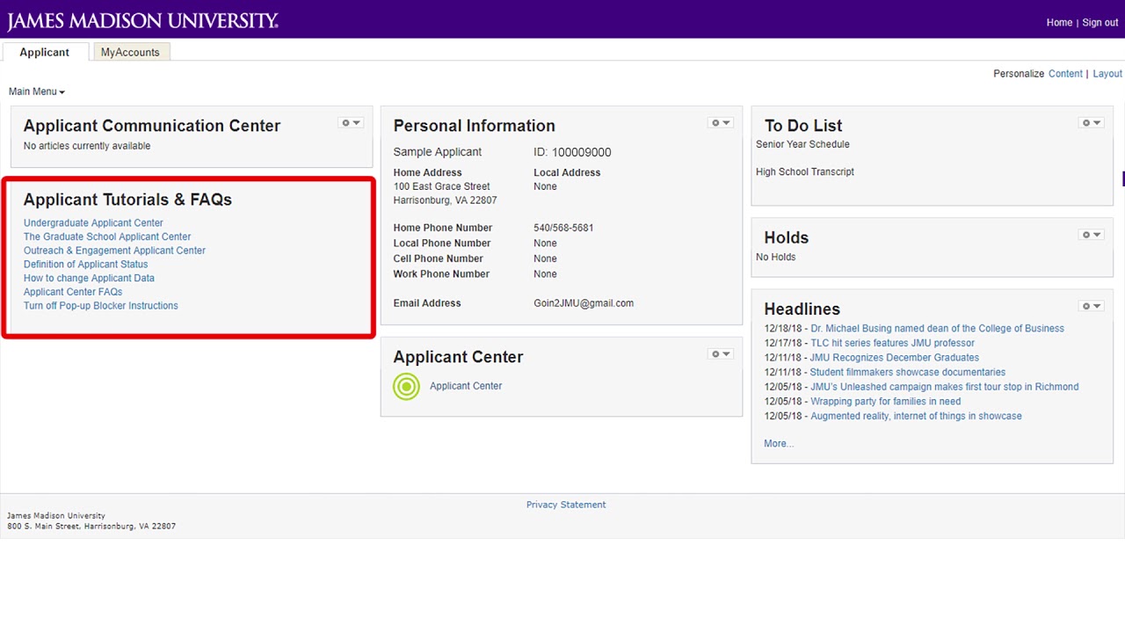Open TLC hit series headline
1125x633 pixels.
pos(892,343)
